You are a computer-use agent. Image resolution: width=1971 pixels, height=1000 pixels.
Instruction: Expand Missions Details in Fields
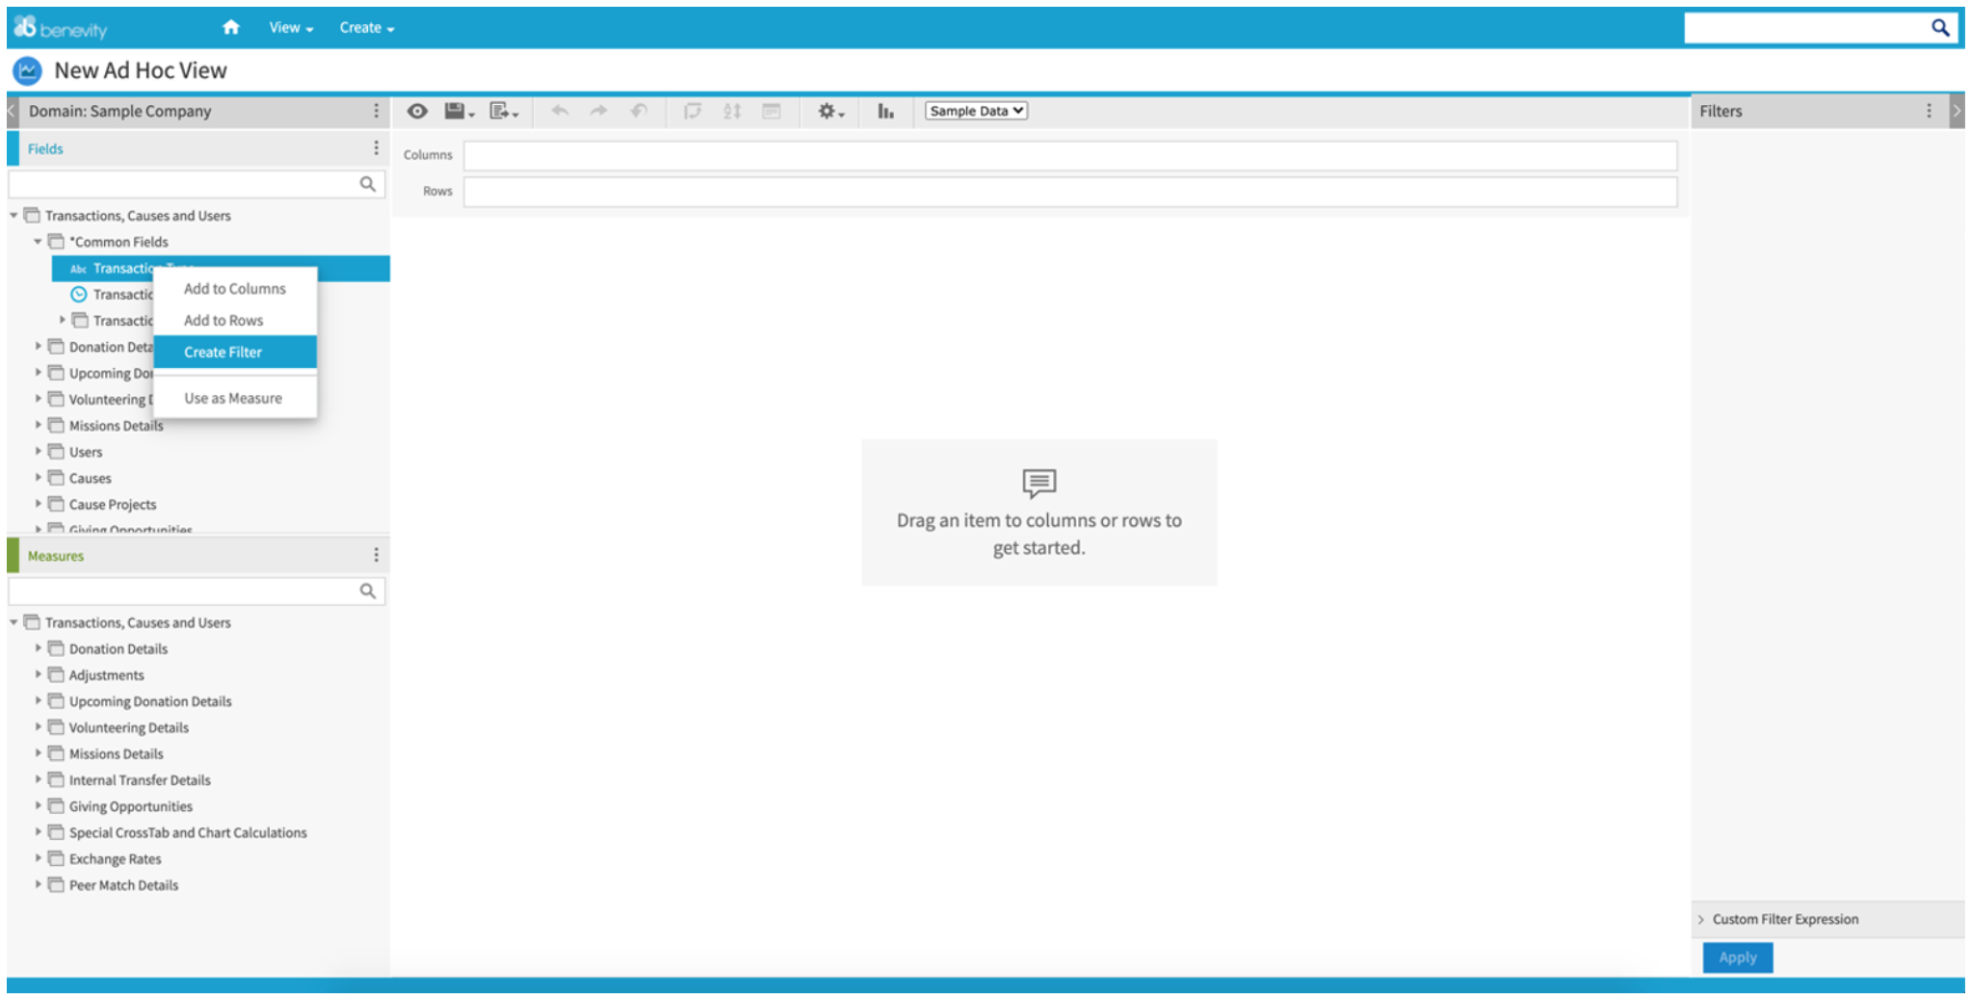click(38, 425)
